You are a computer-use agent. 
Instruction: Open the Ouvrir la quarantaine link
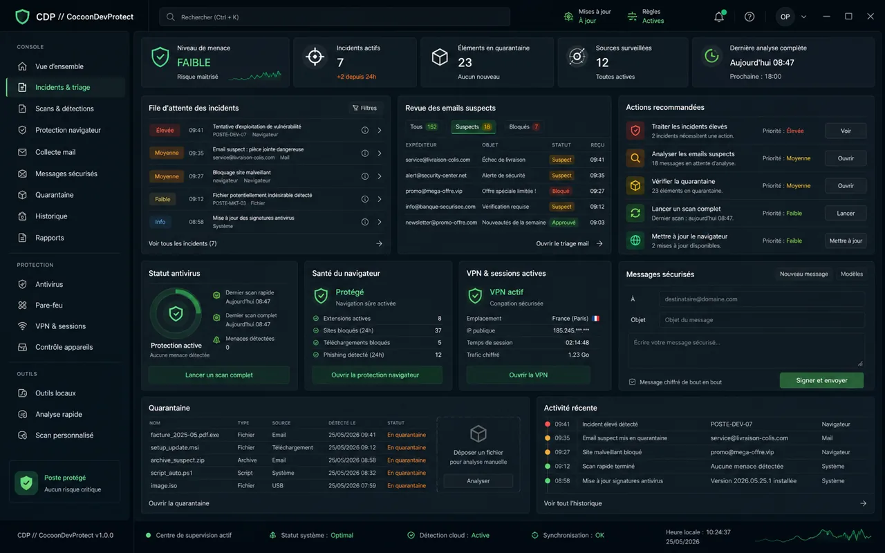click(179, 503)
